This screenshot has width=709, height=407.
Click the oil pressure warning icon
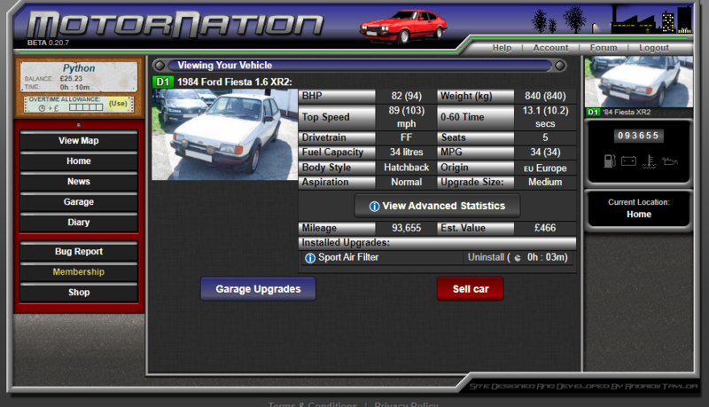(x=670, y=162)
